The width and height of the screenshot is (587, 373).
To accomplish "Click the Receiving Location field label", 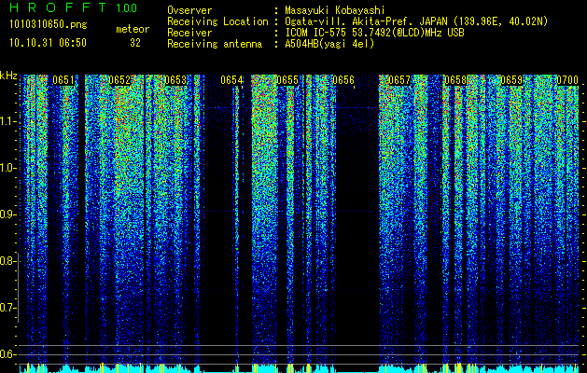I will pos(217,21).
